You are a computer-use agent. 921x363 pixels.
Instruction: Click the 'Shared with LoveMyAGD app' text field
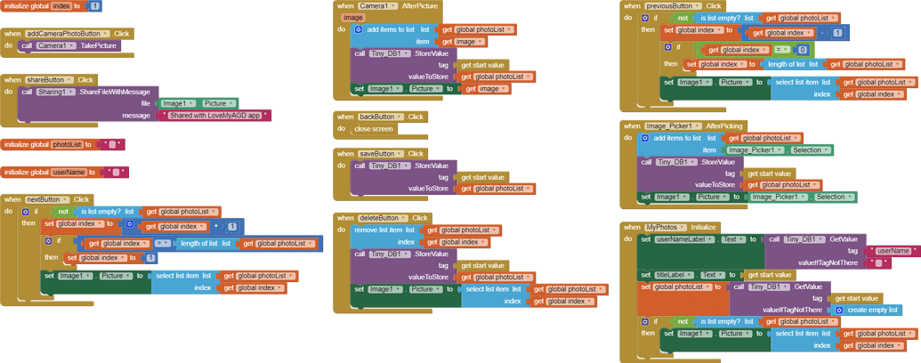pos(216,116)
